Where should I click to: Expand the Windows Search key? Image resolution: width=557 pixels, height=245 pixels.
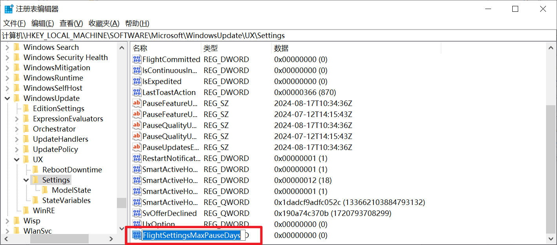pos(7,47)
